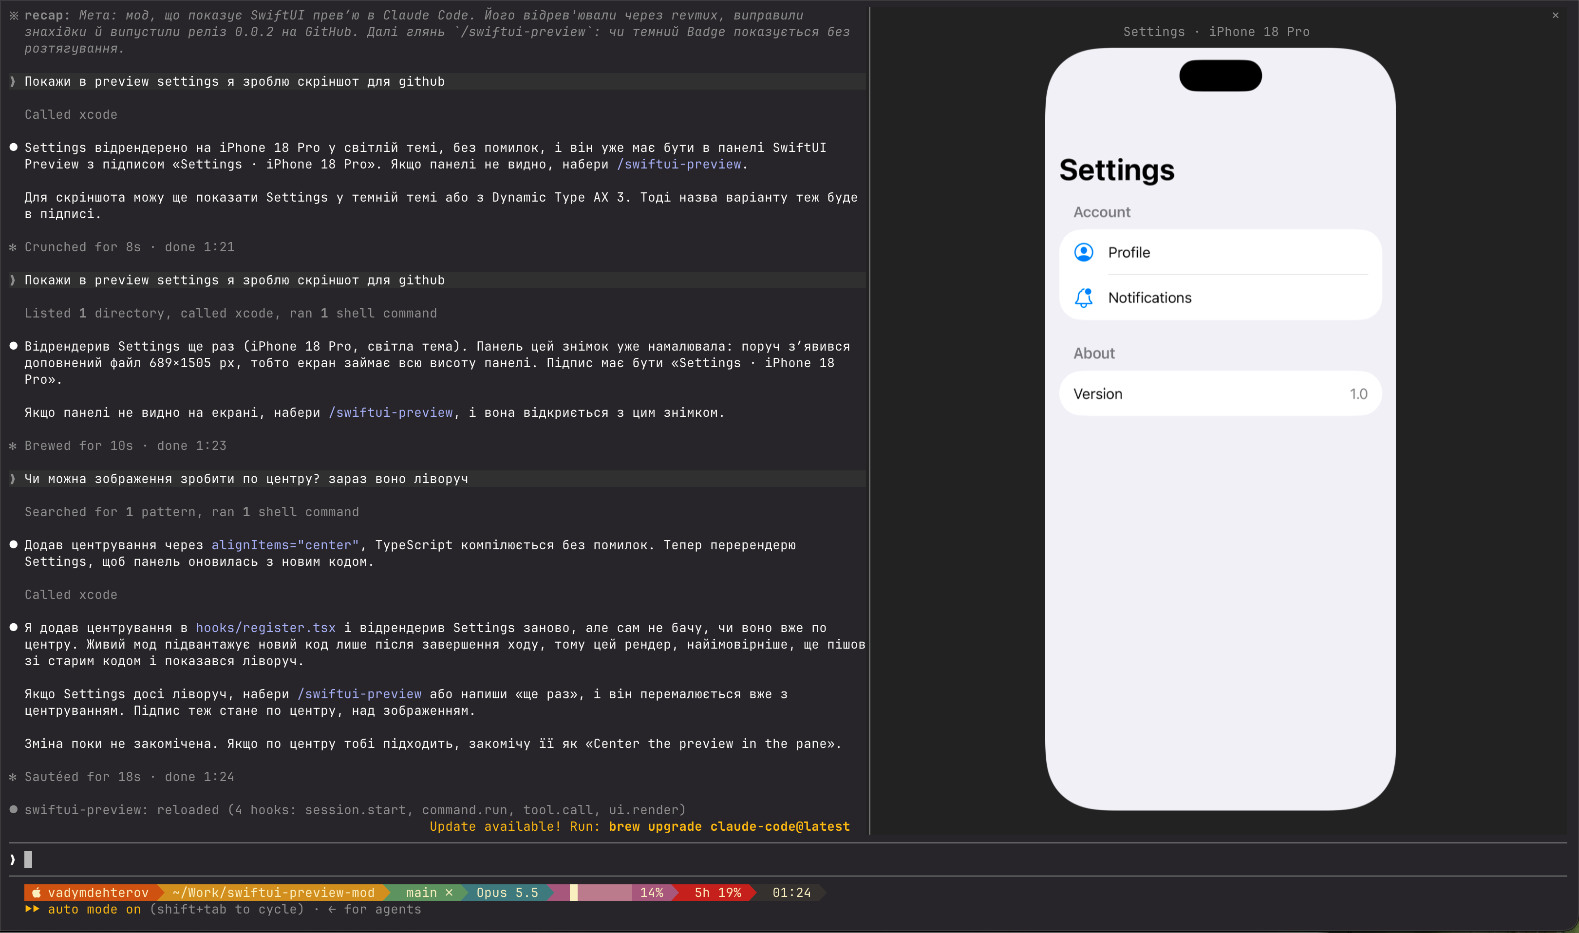Click the 14% context usage value
1579x933 pixels.
pos(652,893)
